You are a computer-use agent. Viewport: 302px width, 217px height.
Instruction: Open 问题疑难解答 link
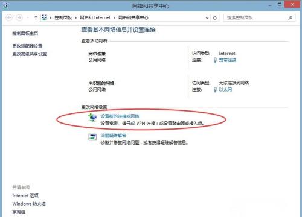coord(114,136)
